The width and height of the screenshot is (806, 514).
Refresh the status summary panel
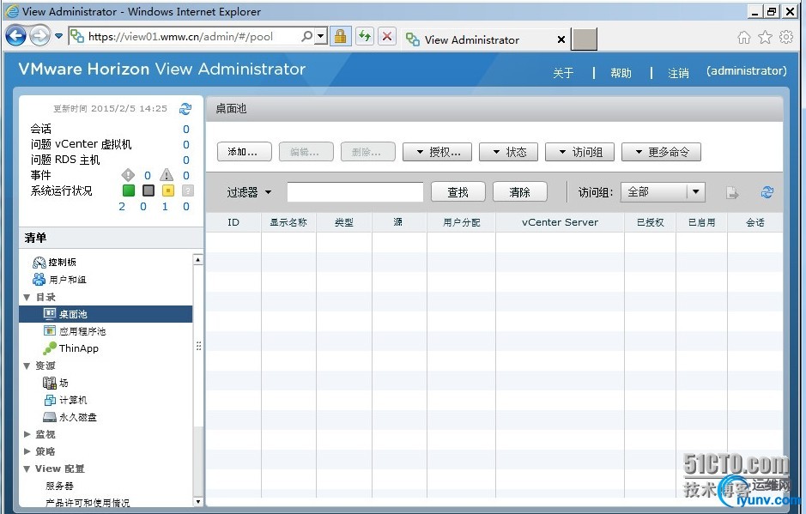click(185, 108)
